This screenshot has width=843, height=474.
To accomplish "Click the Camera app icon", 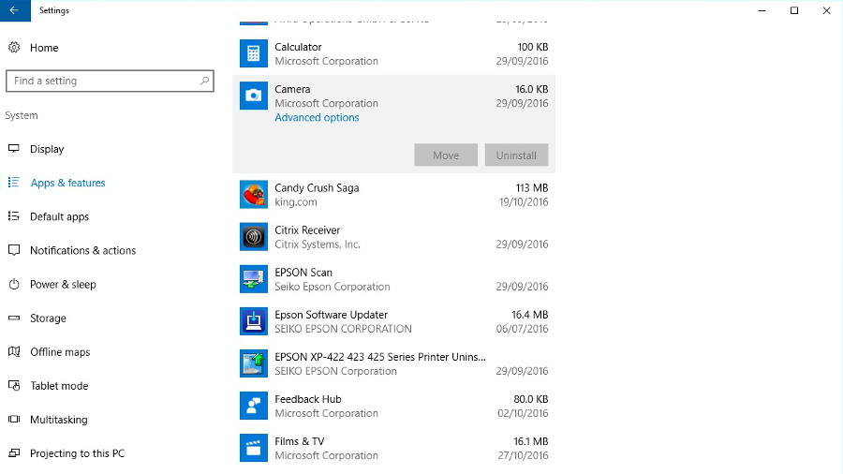I will pos(254,96).
